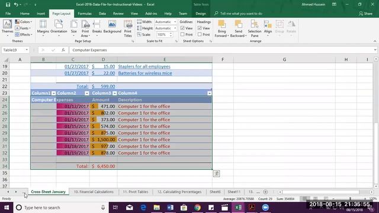
Task: Open Task View on the taskbar
Action: (115, 208)
